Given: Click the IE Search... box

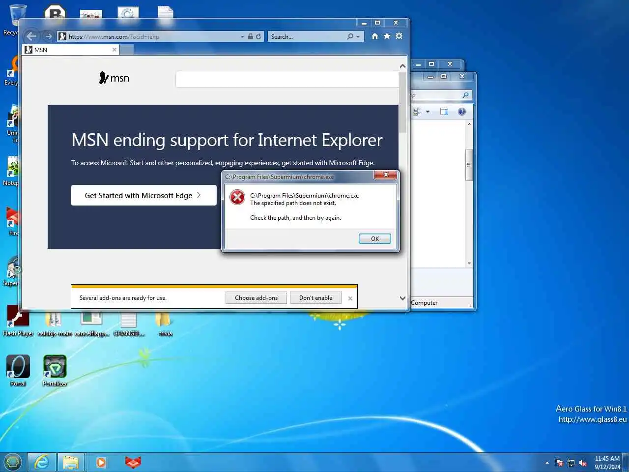Looking at the screenshot, I should (x=307, y=37).
